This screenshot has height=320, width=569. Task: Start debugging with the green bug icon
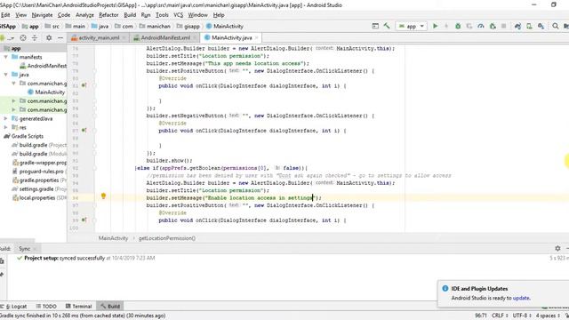tap(458, 26)
